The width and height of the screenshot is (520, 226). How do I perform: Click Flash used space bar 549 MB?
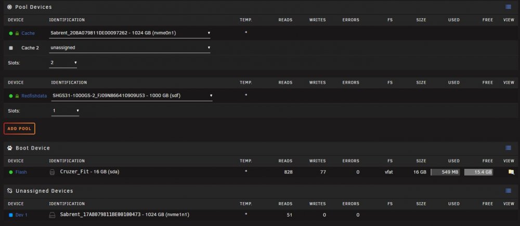[x=445, y=172]
